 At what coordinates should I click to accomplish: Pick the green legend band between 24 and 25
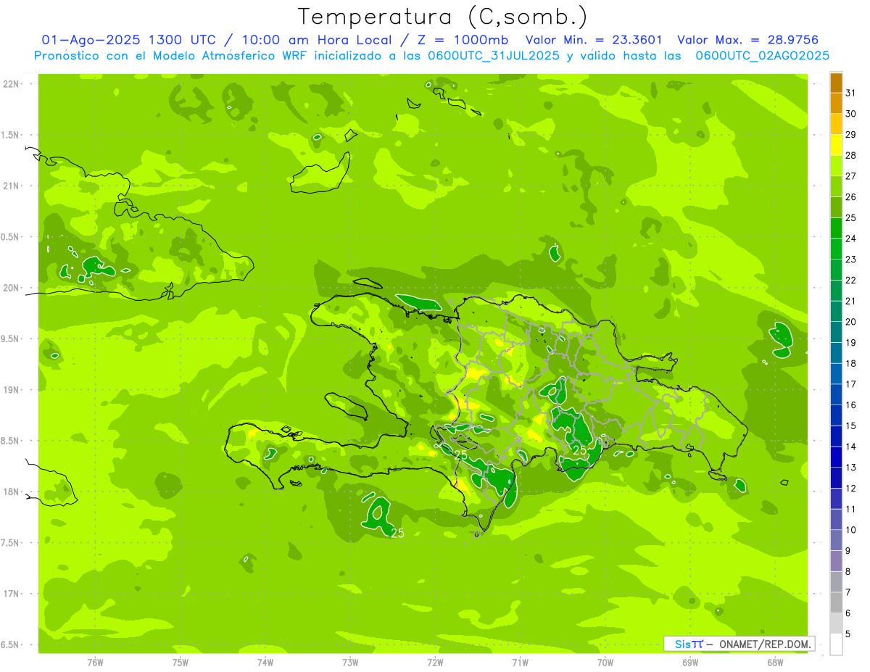(836, 228)
